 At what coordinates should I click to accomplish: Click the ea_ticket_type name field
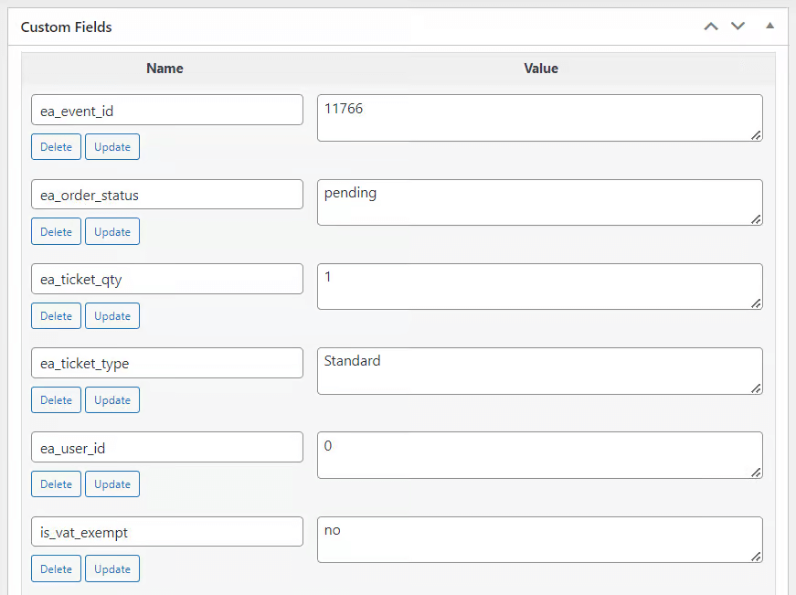click(x=167, y=363)
